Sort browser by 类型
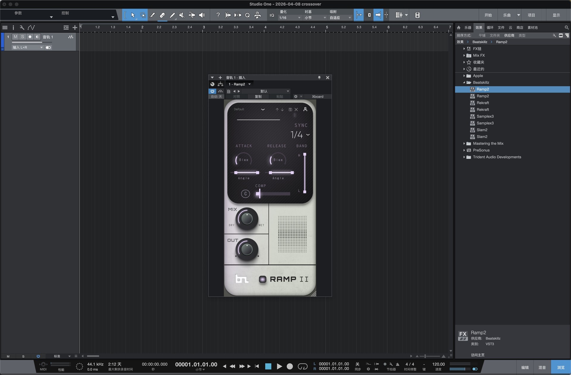 [x=522, y=36]
